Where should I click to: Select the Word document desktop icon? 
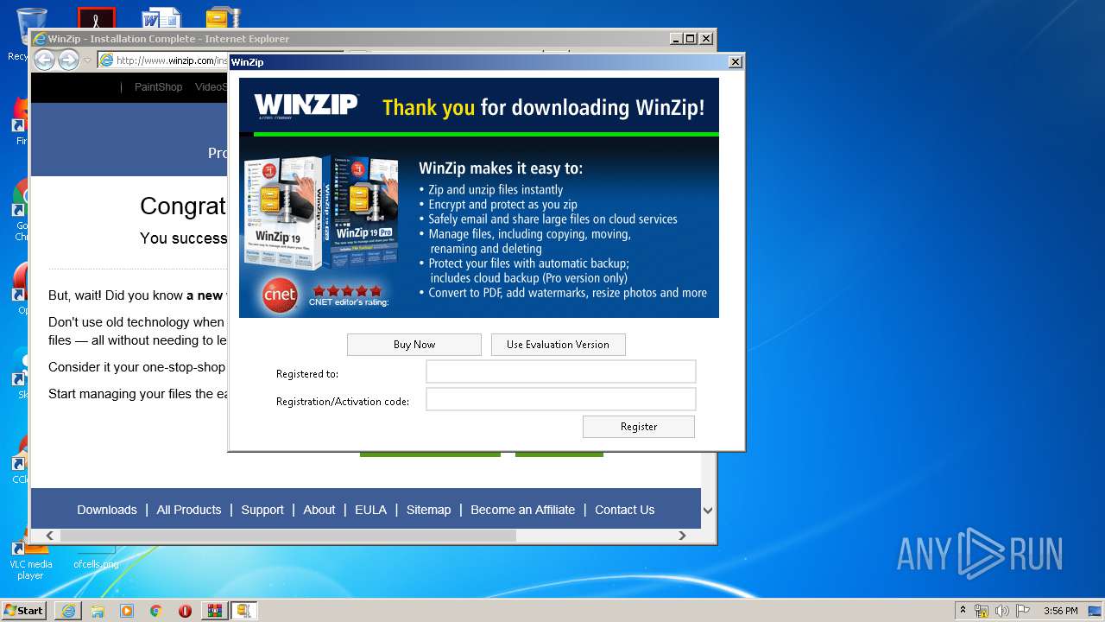click(x=161, y=17)
